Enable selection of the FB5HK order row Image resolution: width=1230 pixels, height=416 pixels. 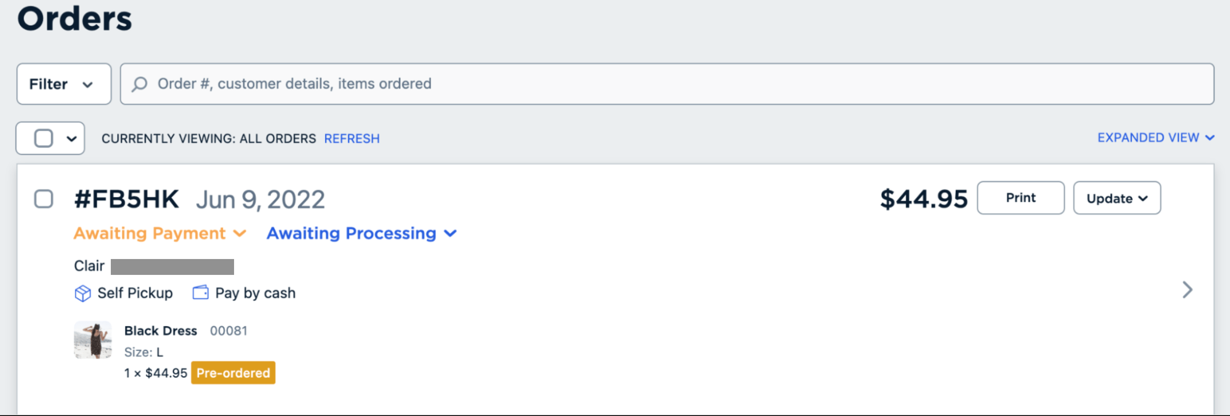tap(44, 199)
